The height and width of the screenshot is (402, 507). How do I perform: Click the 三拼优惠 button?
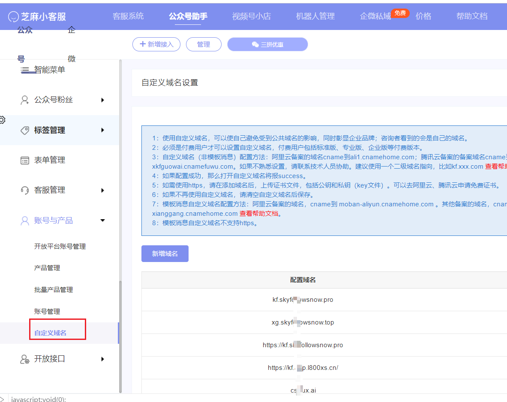[267, 44]
